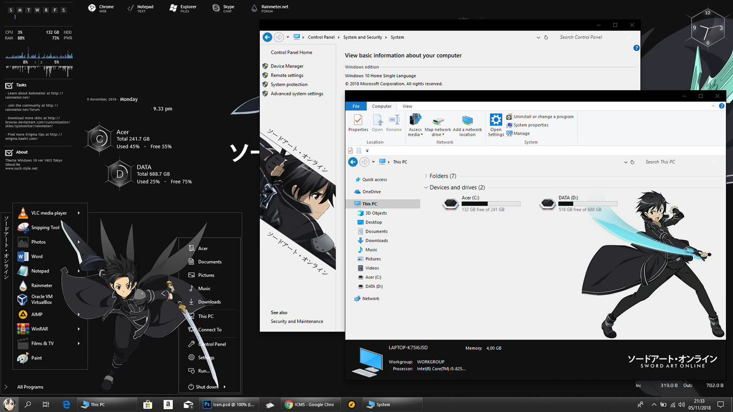Toggle the About checkbox in Rainmeter
This screenshot has width=733, height=412.
click(x=9, y=152)
